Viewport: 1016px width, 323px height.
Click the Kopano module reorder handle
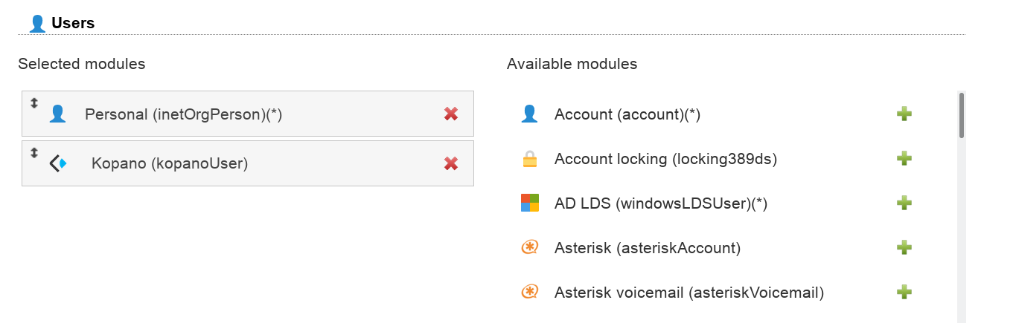(x=33, y=153)
